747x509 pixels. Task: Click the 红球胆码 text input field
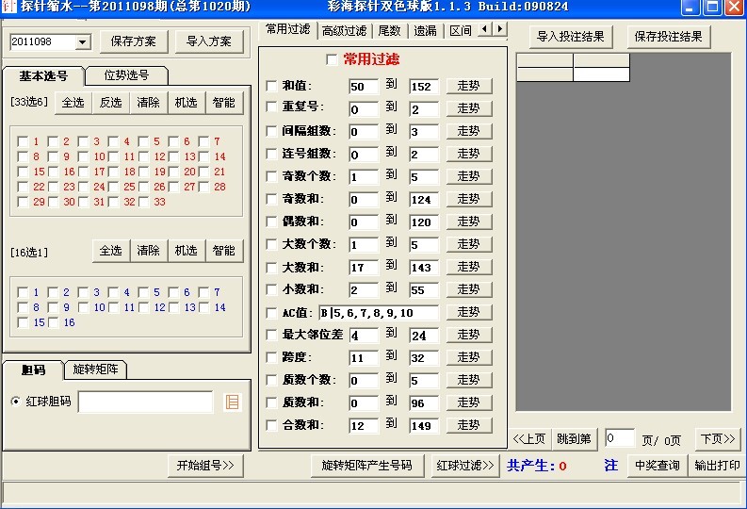click(145, 402)
